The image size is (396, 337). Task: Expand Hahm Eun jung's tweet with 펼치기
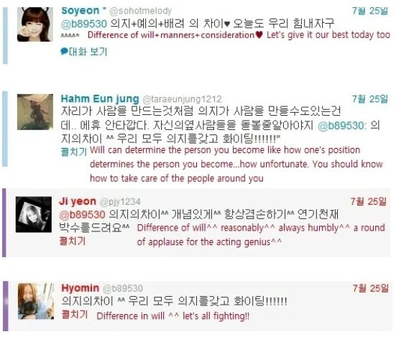[x=74, y=152]
